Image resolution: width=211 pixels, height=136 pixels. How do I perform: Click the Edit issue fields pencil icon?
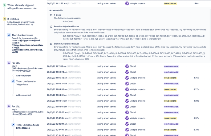click(x=13, y=125)
